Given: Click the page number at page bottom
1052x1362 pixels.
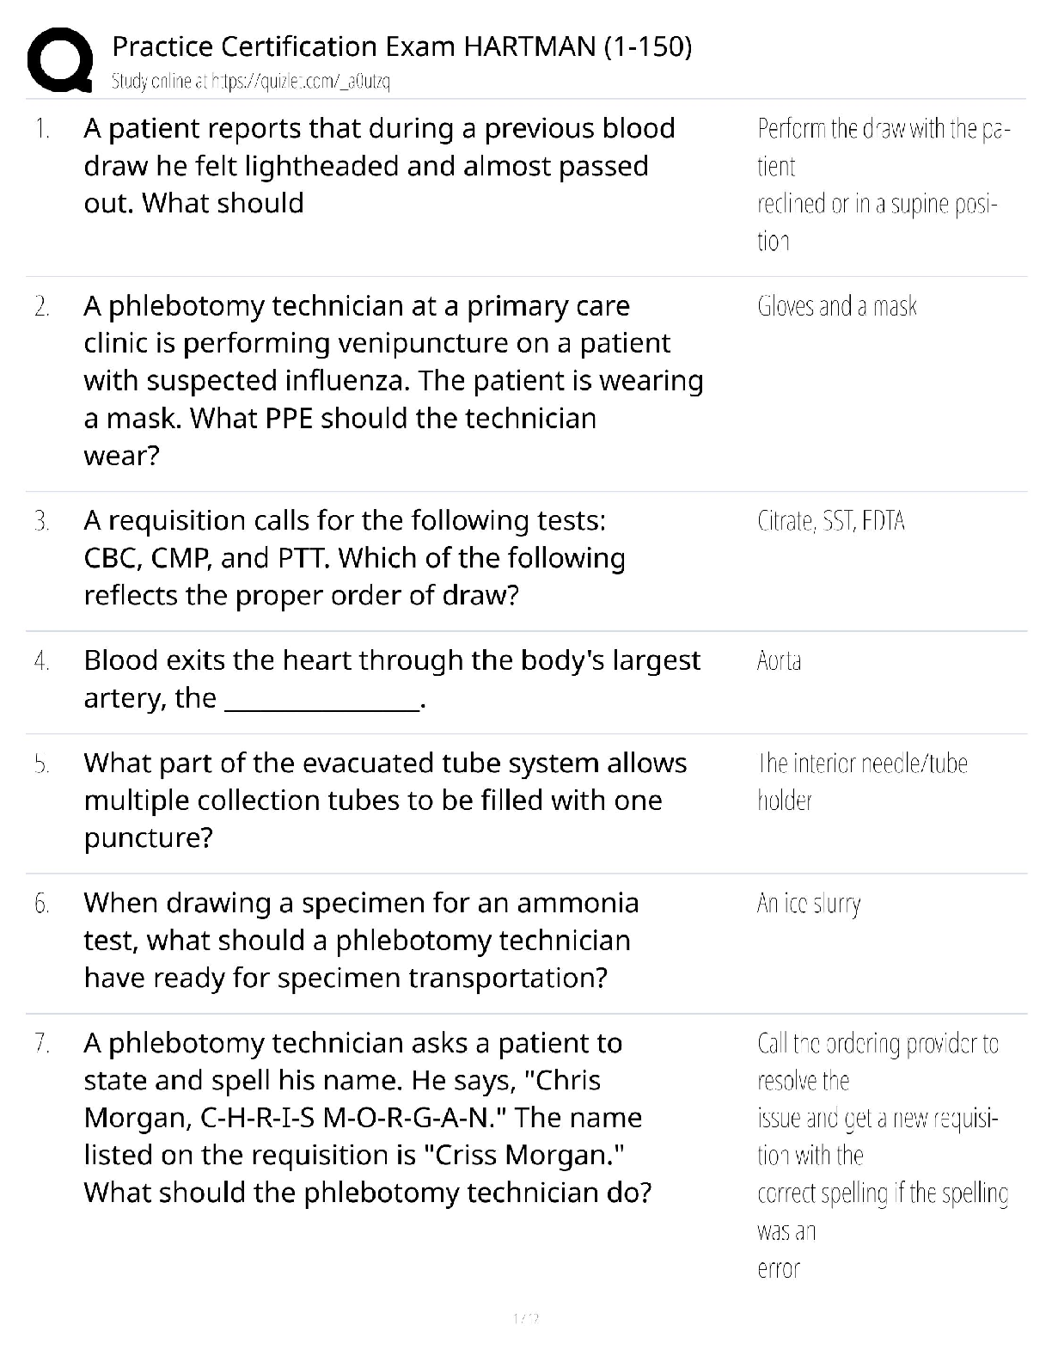Looking at the screenshot, I should 525,1318.
